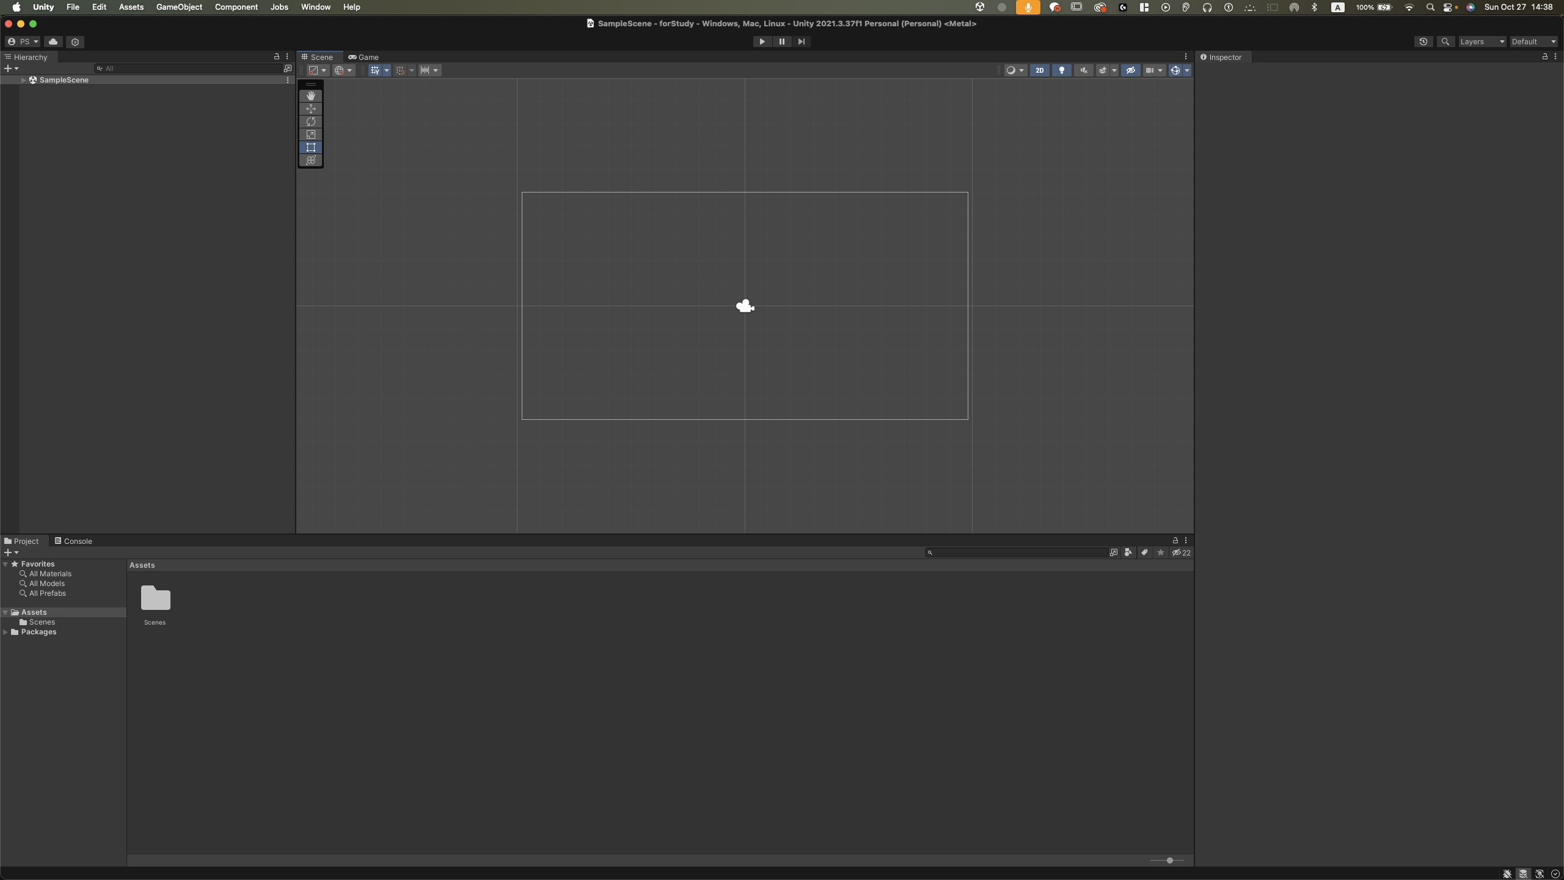Toggle 2D scene view mode
Viewport: 1564px width, 880px height.
click(x=1039, y=70)
